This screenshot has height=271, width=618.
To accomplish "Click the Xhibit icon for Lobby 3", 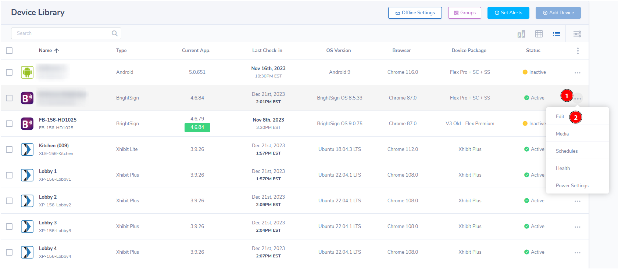I will pos(27,227).
